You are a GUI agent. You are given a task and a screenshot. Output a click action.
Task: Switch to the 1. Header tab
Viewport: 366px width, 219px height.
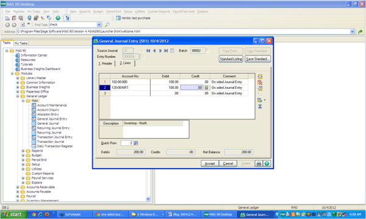tap(106, 63)
